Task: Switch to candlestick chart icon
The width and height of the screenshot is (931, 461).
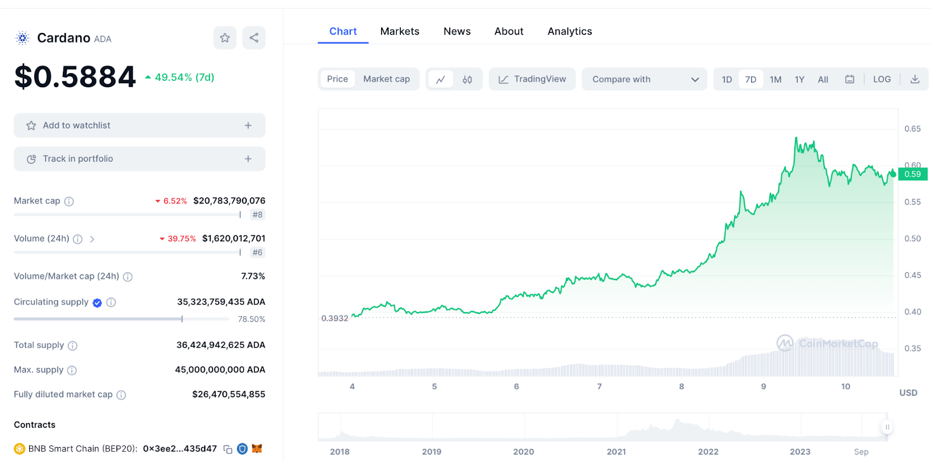Action: [x=467, y=80]
